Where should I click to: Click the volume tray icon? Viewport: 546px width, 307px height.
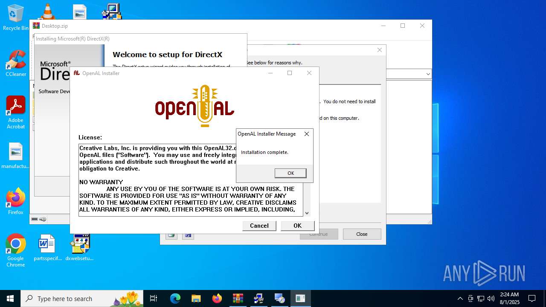(x=491, y=298)
